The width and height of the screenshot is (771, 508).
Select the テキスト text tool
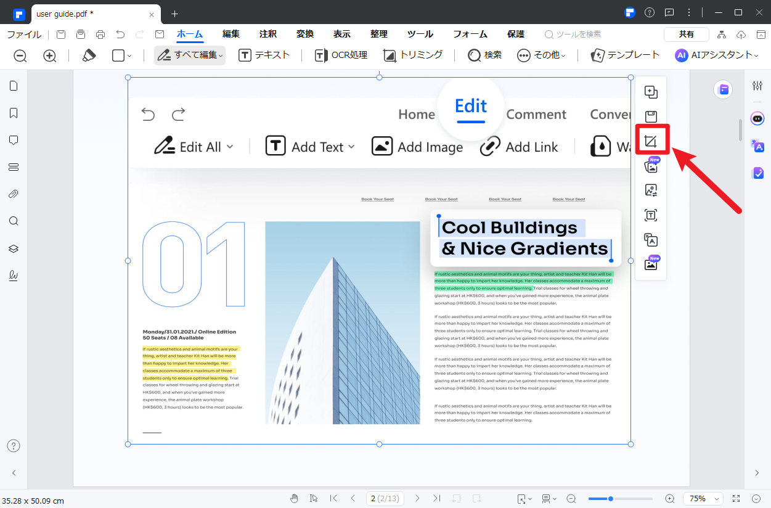264,55
